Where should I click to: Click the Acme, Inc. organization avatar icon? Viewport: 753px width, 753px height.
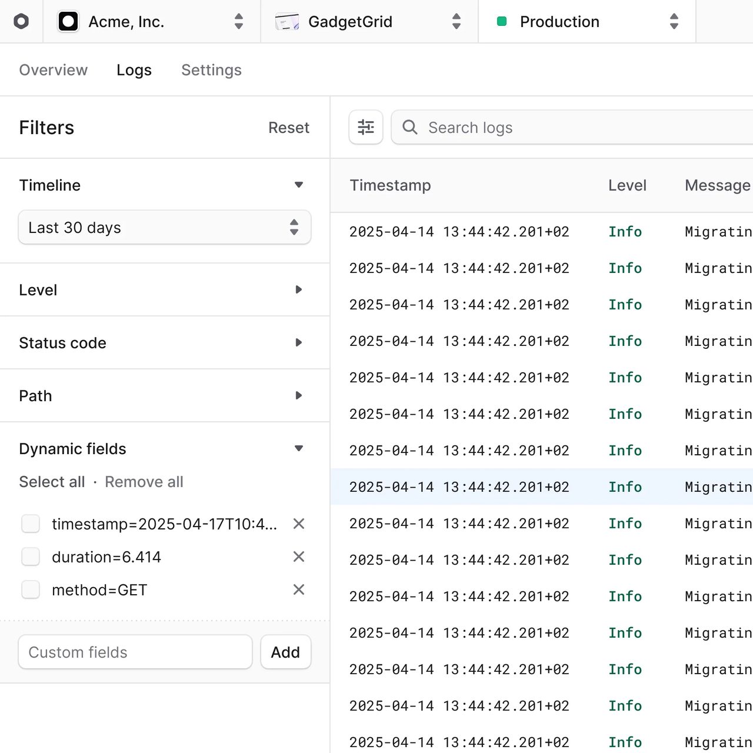tap(68, 22)
